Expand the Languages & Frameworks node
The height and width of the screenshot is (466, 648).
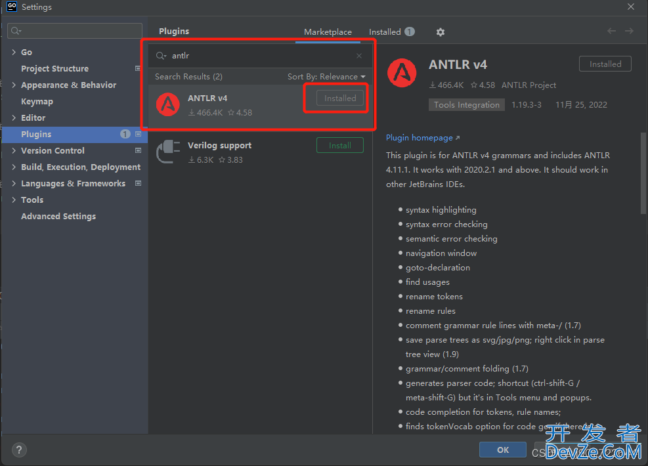point(14,183)
